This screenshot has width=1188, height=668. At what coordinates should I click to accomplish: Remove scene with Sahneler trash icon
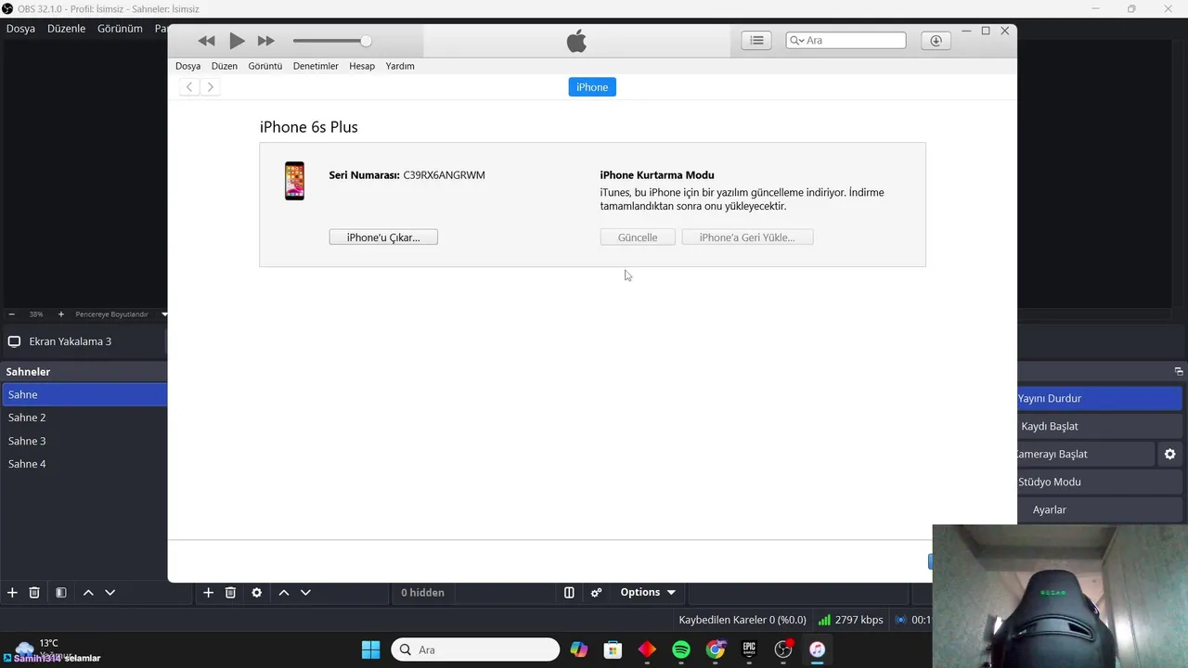tap(34, 593)
